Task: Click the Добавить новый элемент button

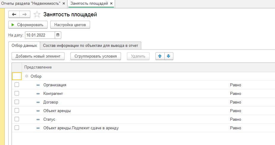Action: tap(38, 56)
